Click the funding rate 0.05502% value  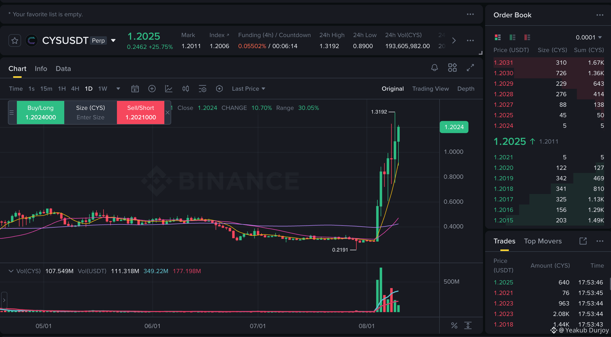[252, 46]
